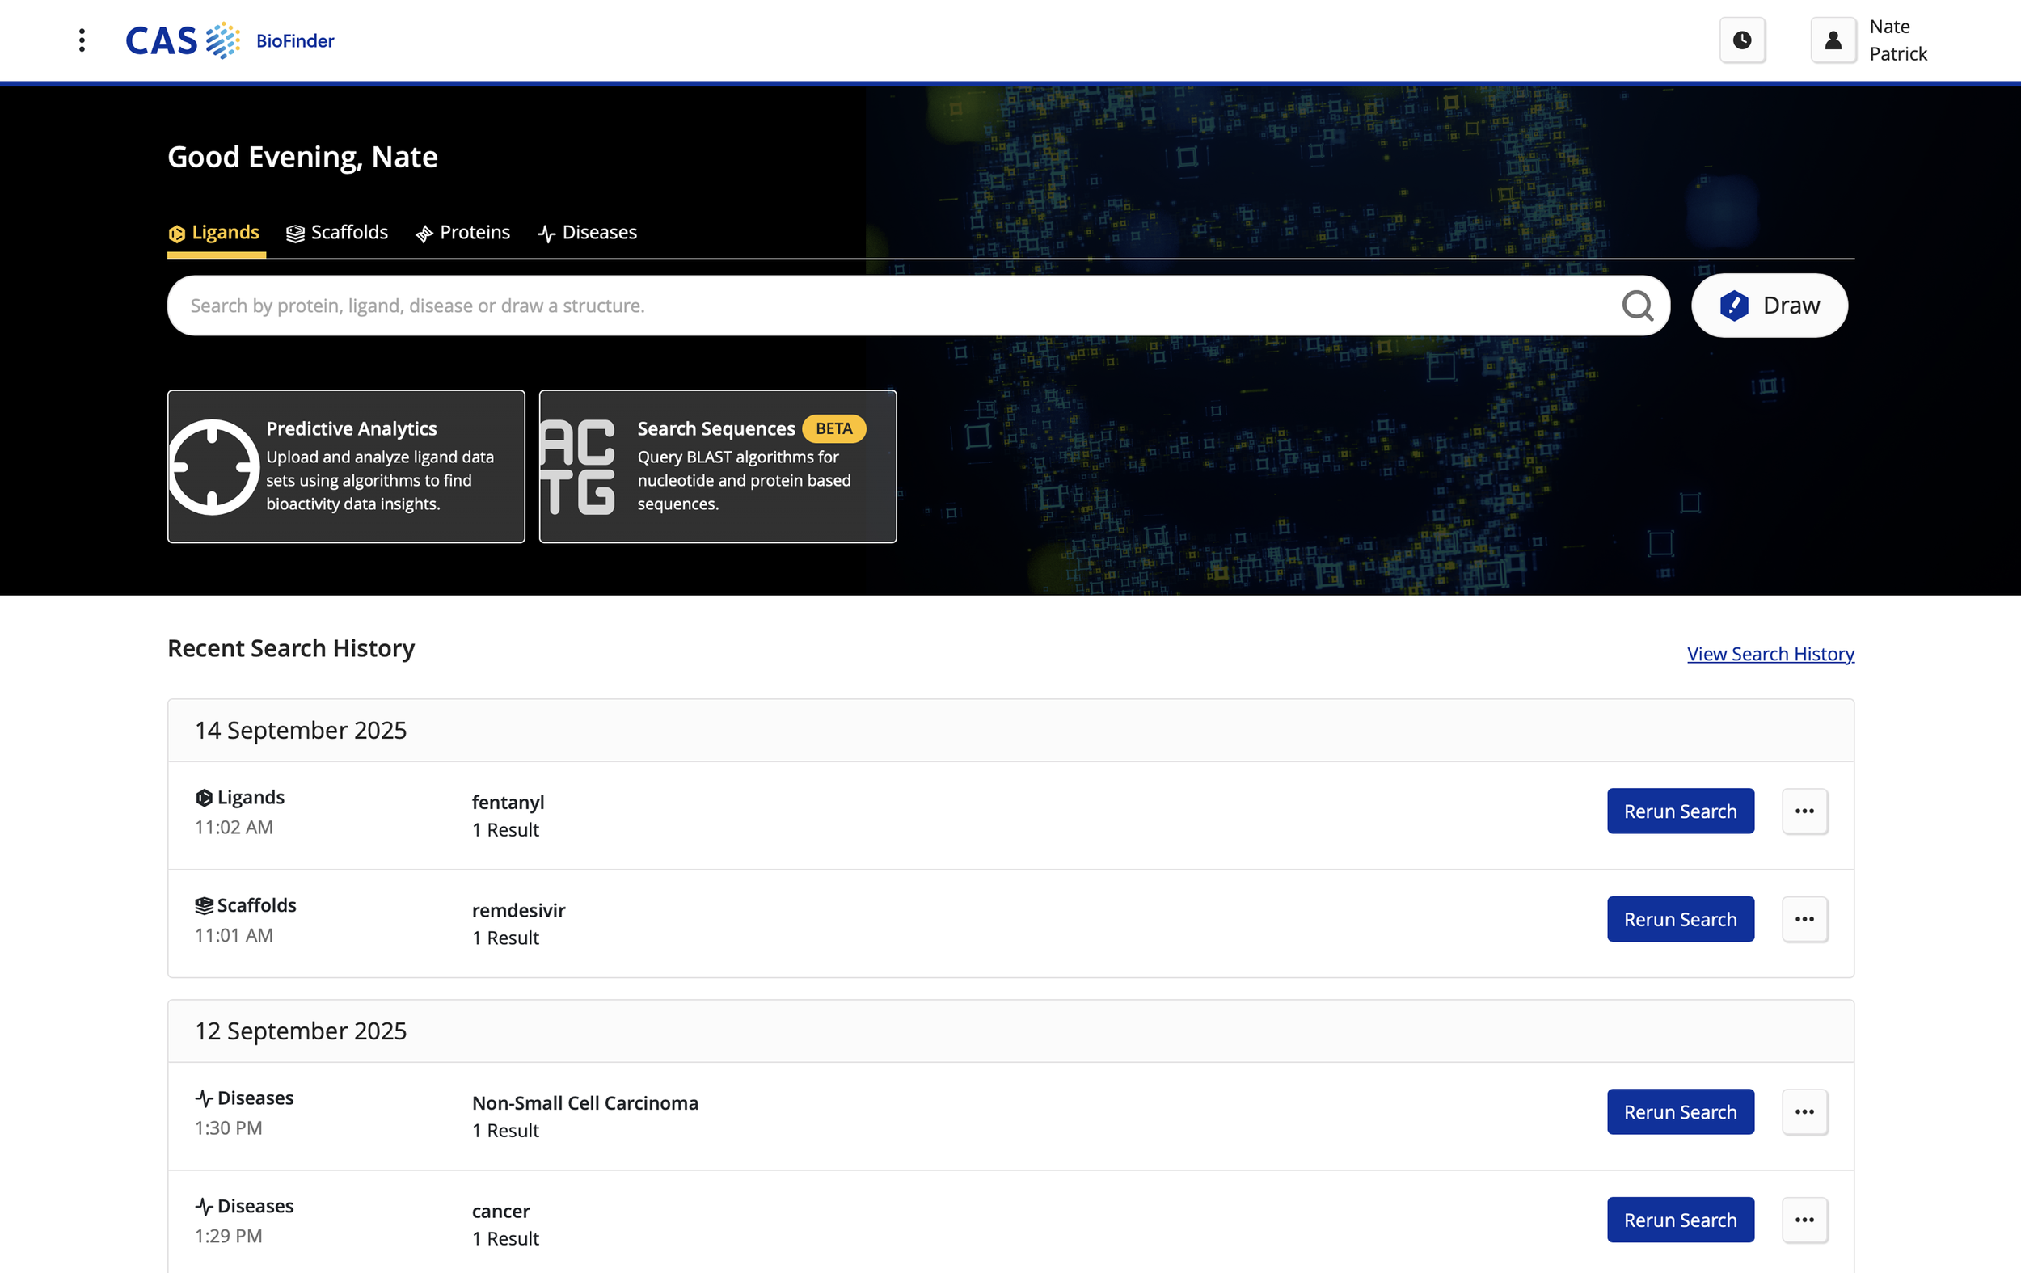Open search history via the clock icon
Screen dimensions: 2021x1273
pyautogui.click(x=1742, y=40)
